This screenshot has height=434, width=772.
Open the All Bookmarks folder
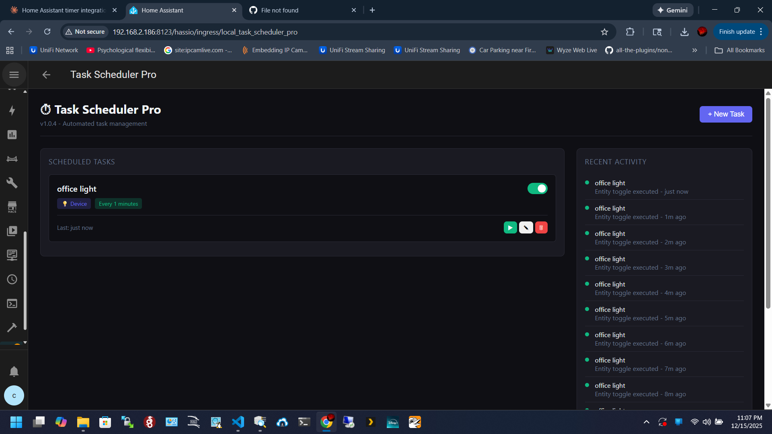tap(740, 50)
